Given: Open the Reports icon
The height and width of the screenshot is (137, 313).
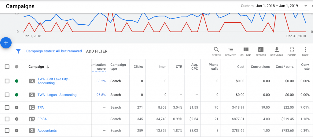Looking at the screenshot, I should click(x=261, y=51).
